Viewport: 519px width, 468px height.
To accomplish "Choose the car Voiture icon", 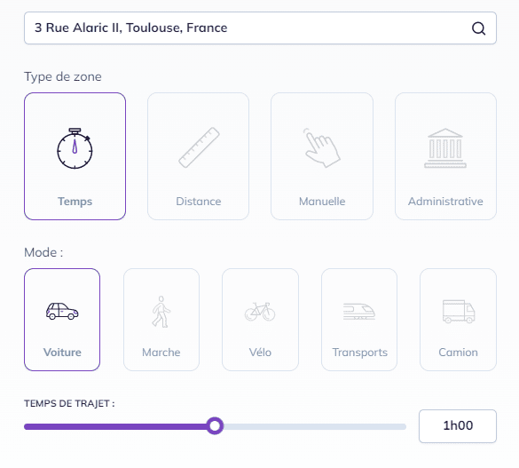I will 62,311.
